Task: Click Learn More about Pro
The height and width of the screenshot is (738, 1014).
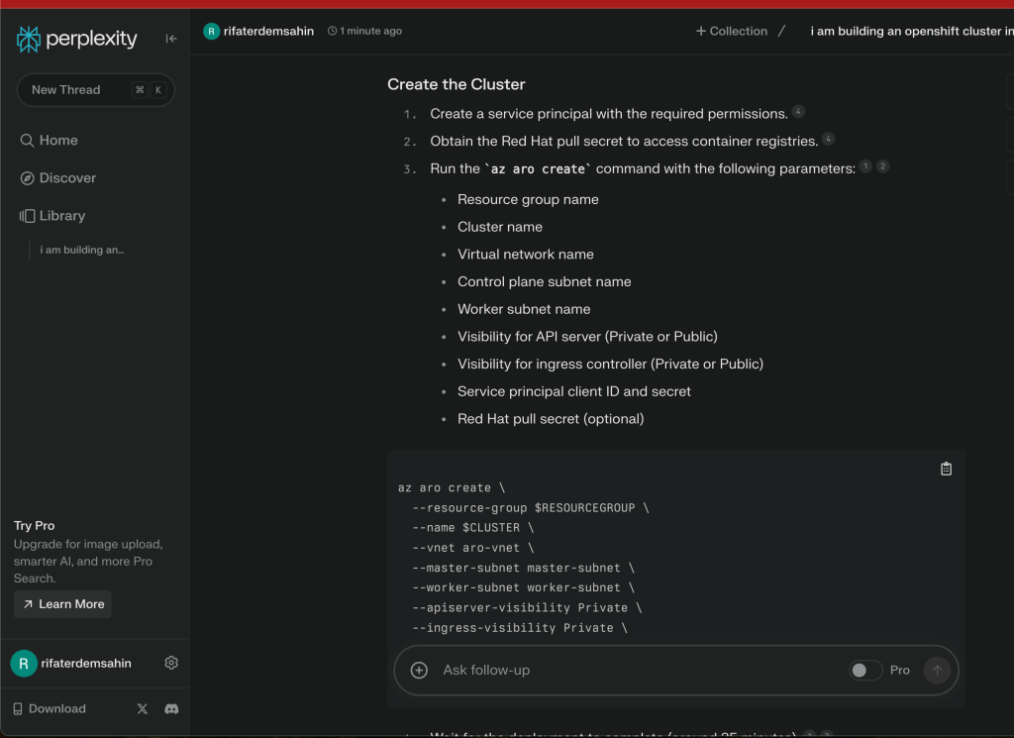Action: point(62,604)
